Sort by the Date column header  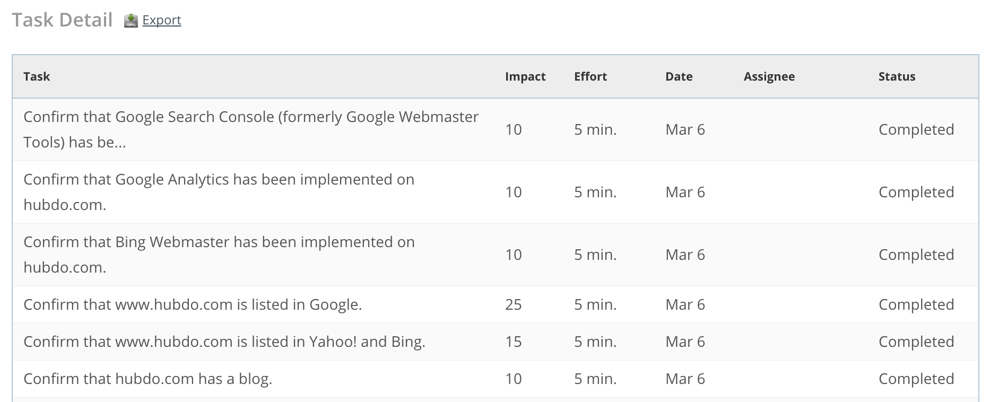[679, 76]
